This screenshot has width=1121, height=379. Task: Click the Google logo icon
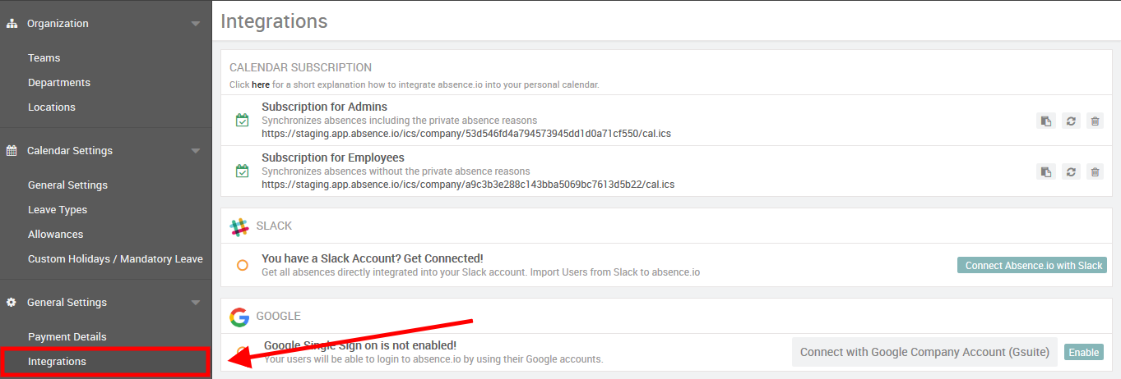click(239, 317)
